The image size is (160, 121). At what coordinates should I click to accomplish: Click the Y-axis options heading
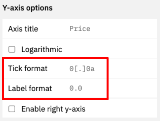pyautogui.click(x=28, y=8)
